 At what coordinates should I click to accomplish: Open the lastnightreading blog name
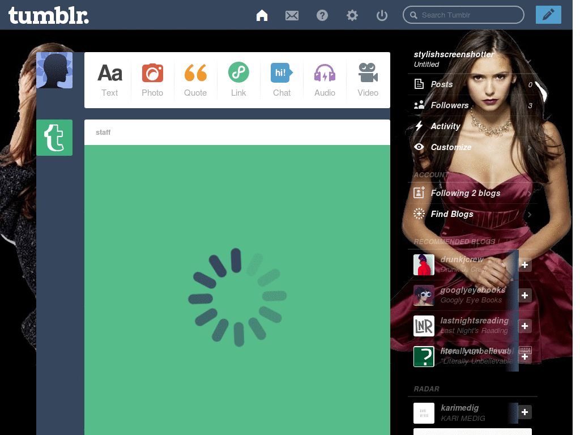click(475, 321)
